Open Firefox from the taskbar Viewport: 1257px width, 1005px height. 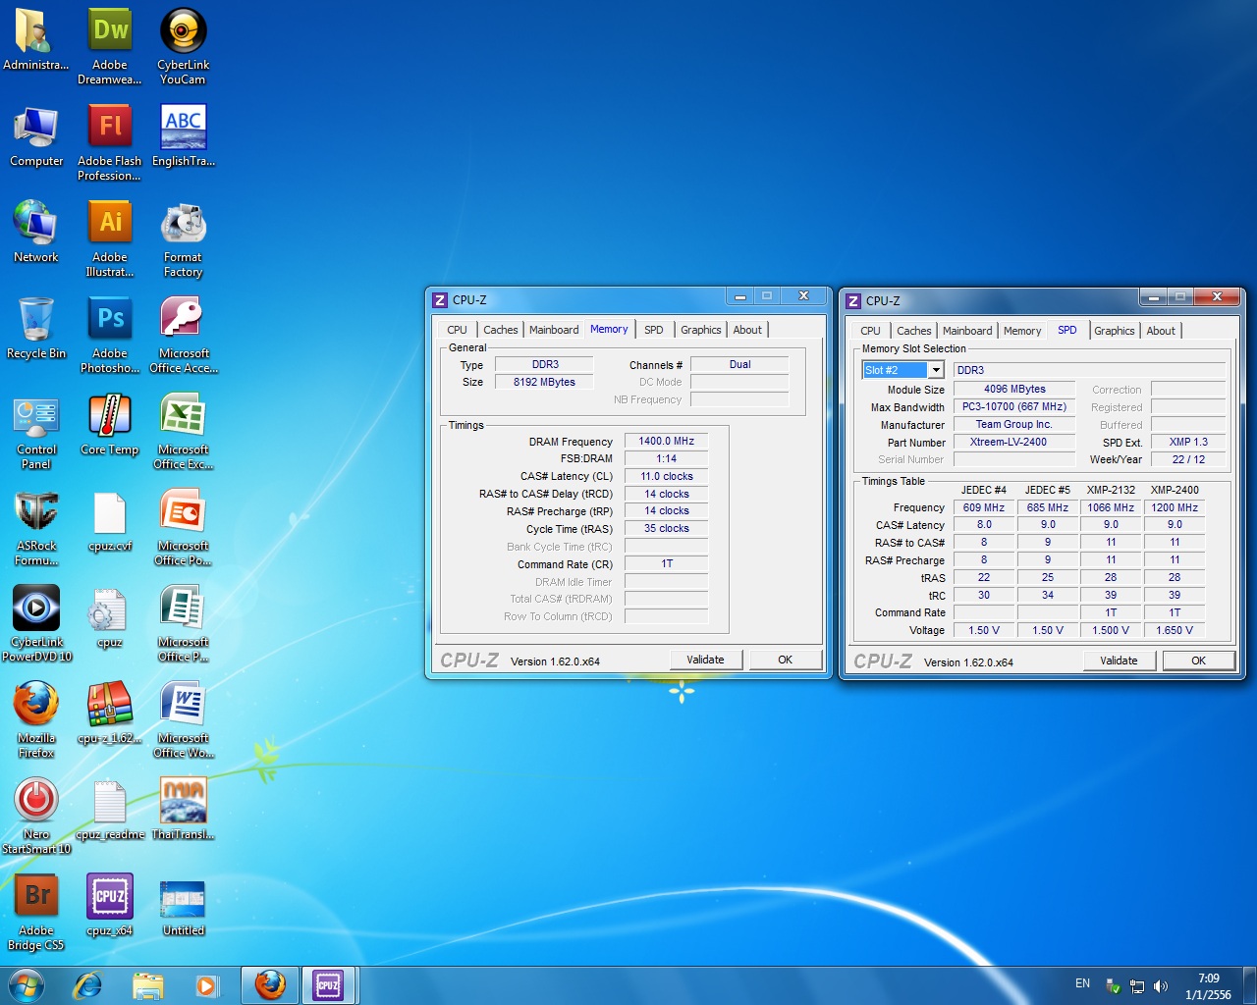click(x=270, y=984)
